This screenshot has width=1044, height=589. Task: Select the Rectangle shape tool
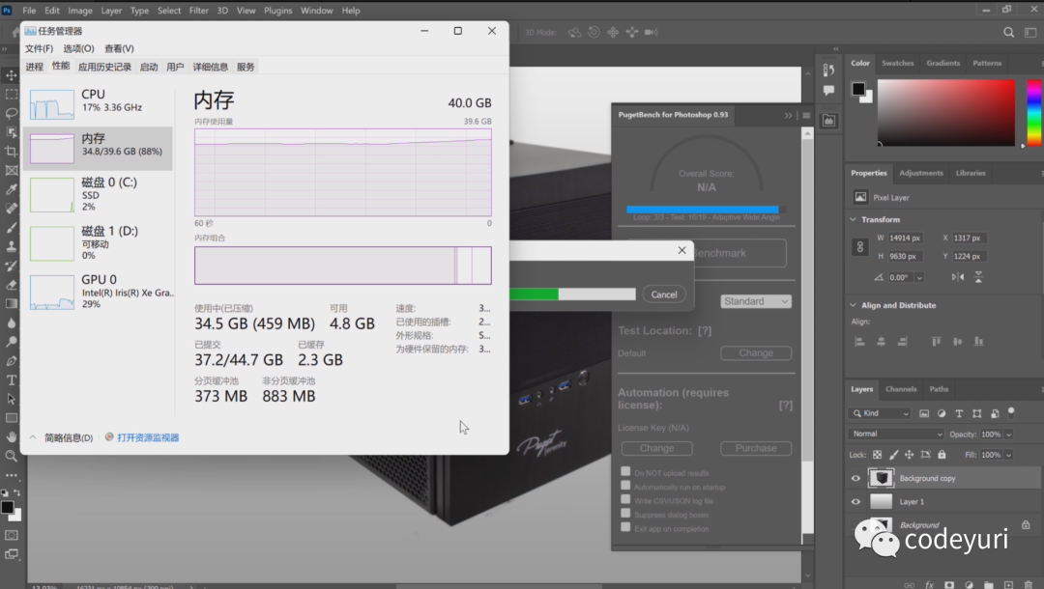pyautogui.click(x=12, y=418)
